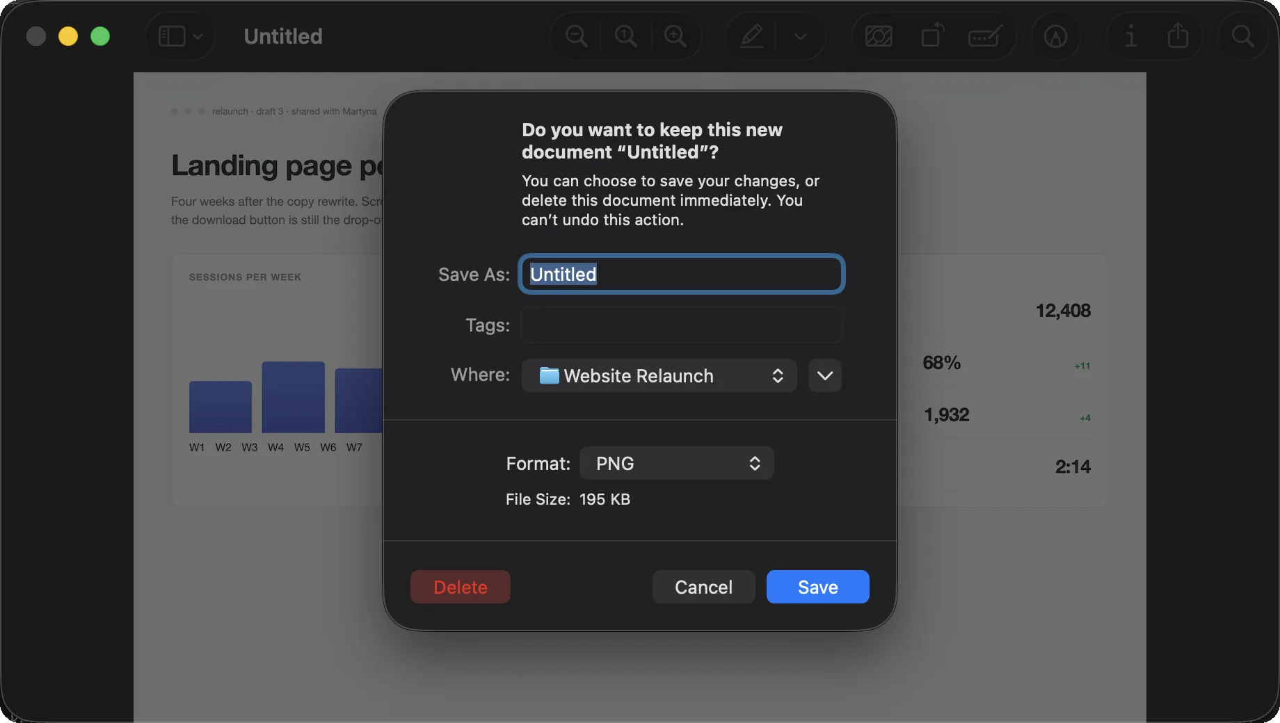Rotate the image with the rotate icon
Viewport: 1280px width, 723px height.
click(x=932, y=35)
